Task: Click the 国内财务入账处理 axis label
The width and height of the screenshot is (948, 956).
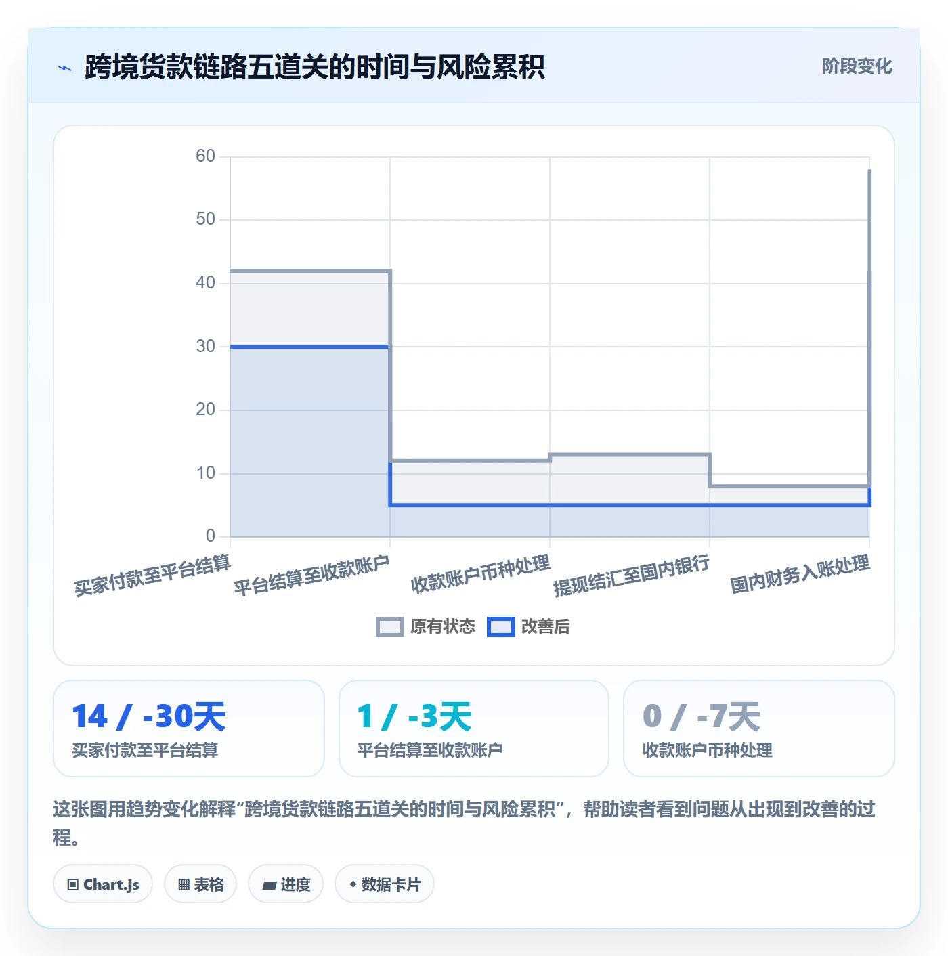Action: coord(800,573)
